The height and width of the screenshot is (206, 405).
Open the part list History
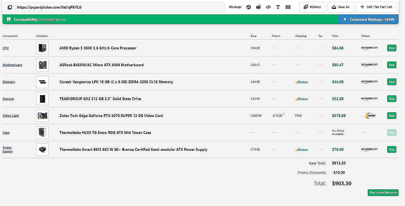[312, 7]
